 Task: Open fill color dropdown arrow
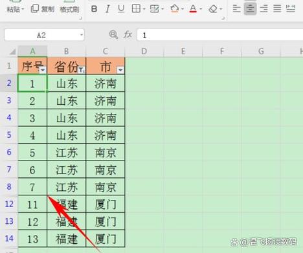[183, 9]
